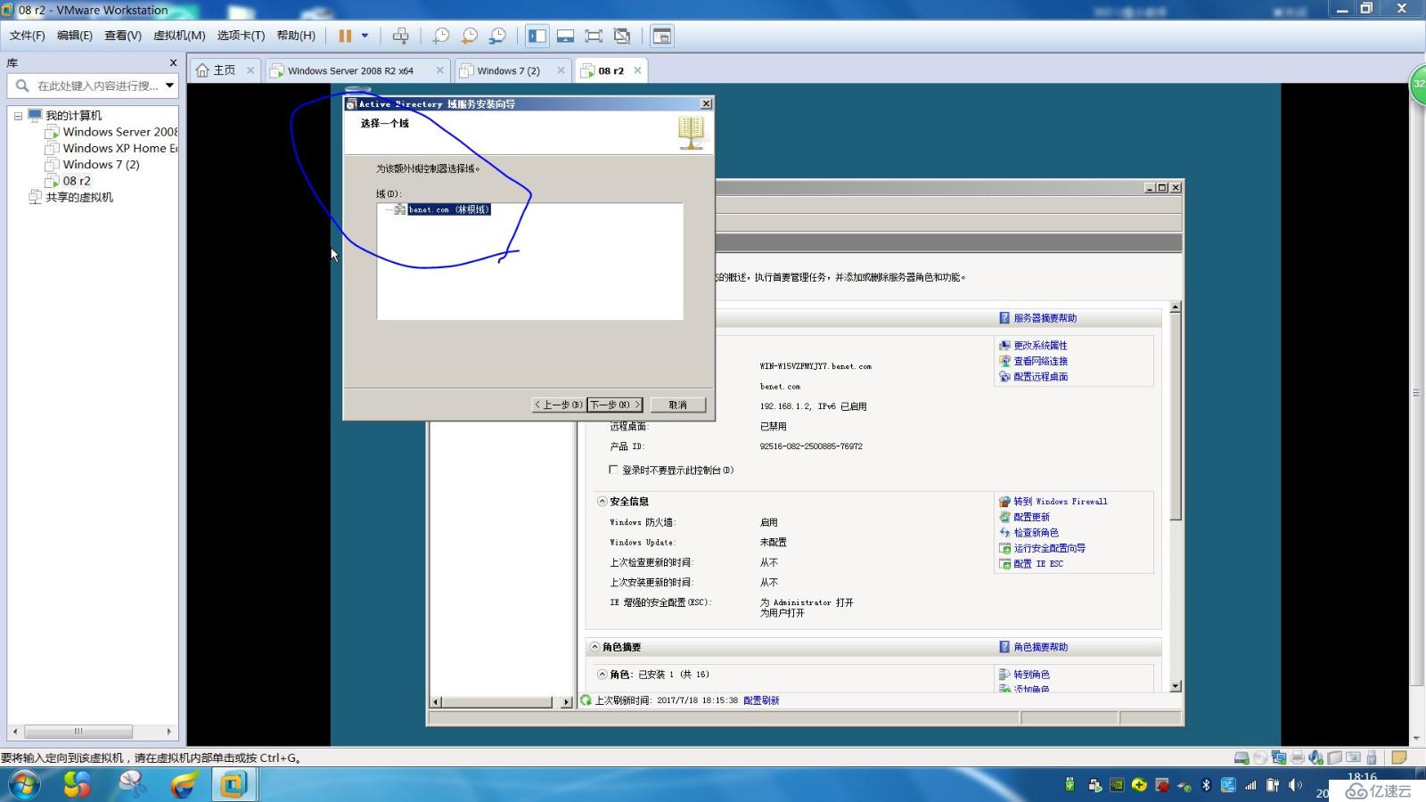Click the send Ctrl+Alt+Del toolbar icon
Viewport: 1426px width, 802px height.
[x=401, y=36]
